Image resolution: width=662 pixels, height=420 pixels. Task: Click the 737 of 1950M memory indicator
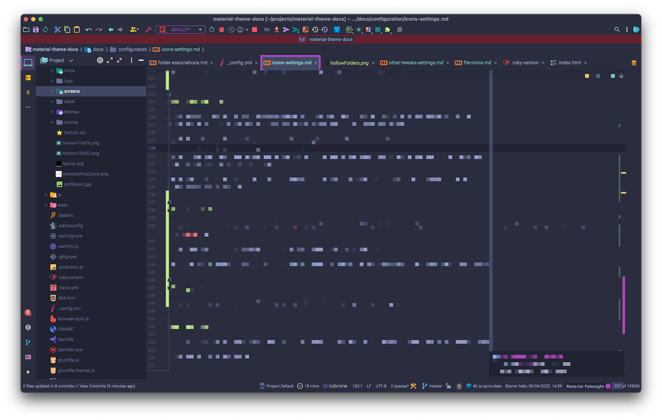(626, 386)
